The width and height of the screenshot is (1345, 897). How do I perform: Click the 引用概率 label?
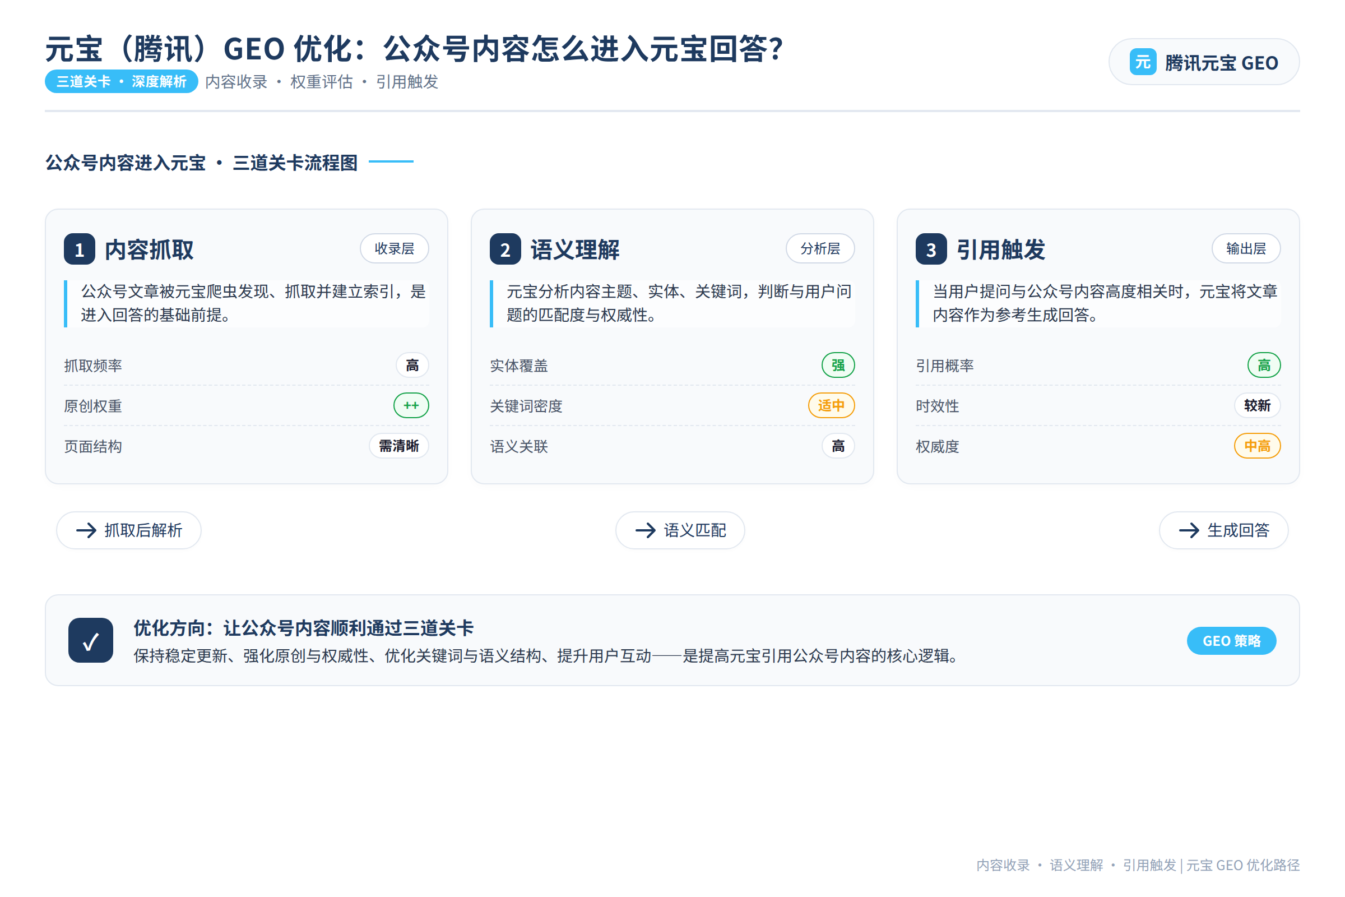[944, 366]
